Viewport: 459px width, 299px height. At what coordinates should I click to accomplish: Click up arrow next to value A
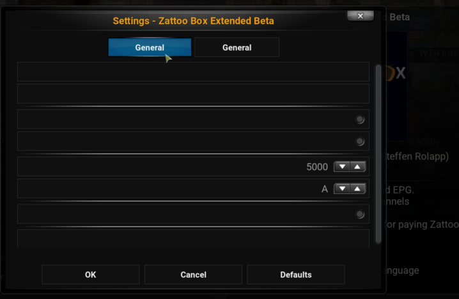pos(357,188)
